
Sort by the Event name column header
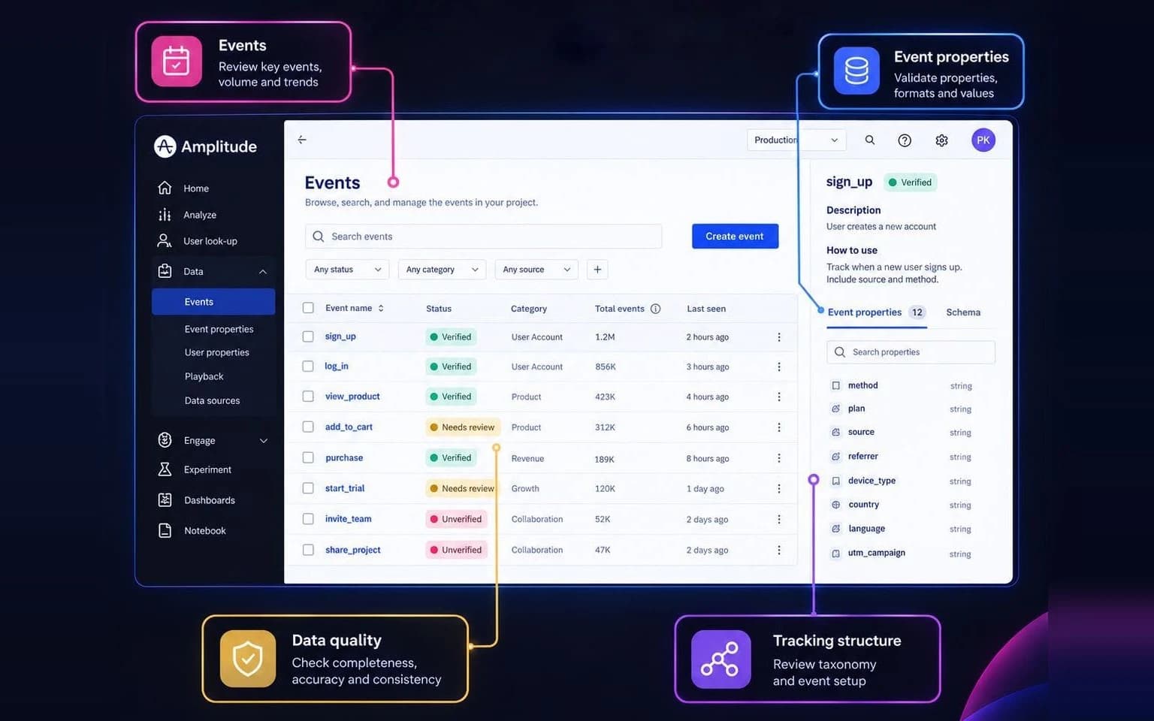[x=355, y=308]
